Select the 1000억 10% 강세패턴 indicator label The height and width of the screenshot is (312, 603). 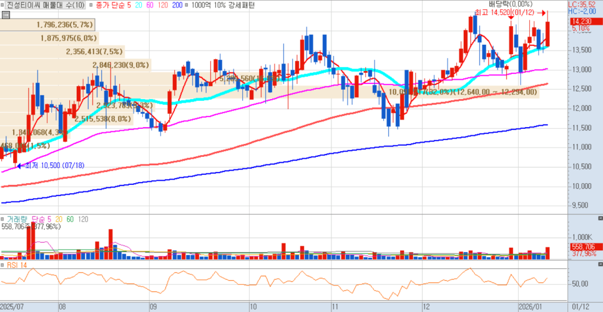pyautogui.click(x=223, y=5)
